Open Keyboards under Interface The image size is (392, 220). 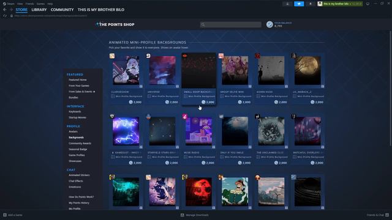click(75, 111)
